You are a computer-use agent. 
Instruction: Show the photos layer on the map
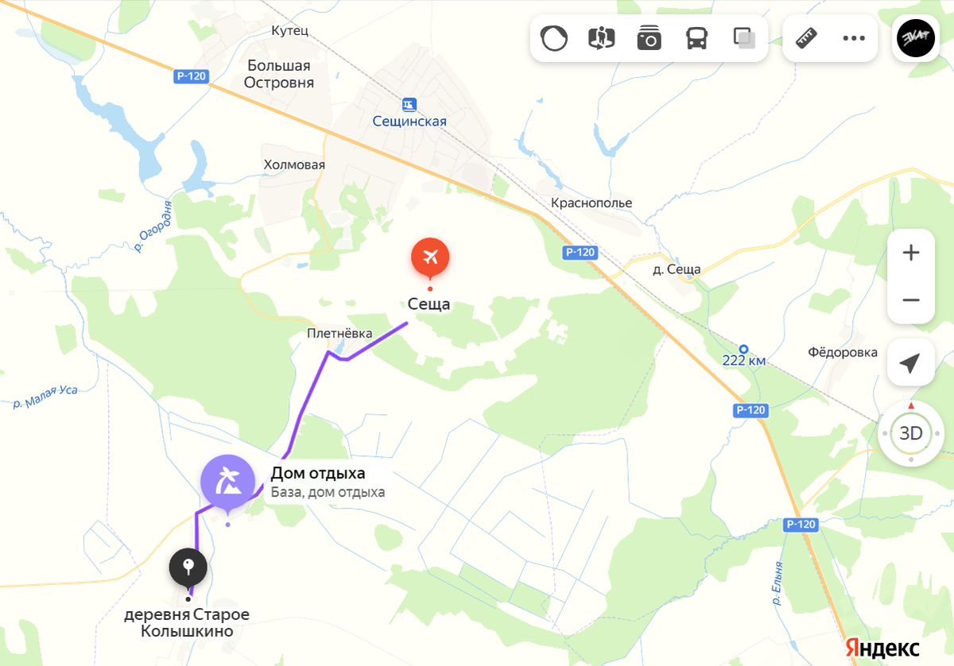pyautogui.click(x=650, y=38)
